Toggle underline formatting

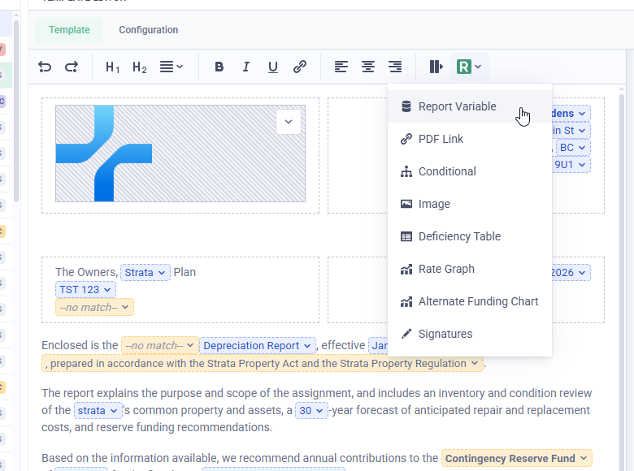(273, 67)
